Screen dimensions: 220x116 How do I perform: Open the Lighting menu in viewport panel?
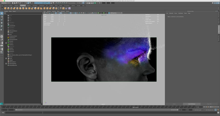click(54, 11)
